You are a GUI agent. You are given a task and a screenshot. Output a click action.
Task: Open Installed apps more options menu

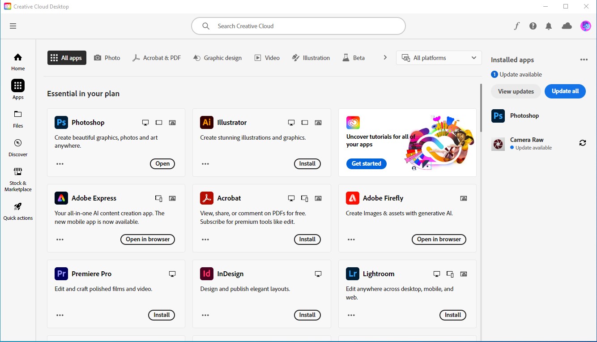coord(584,60)
